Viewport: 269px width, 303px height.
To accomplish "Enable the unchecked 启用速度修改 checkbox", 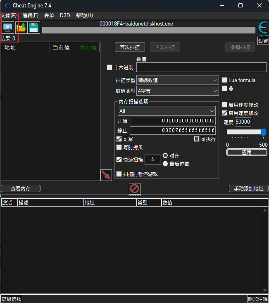I will click(224, 105).
